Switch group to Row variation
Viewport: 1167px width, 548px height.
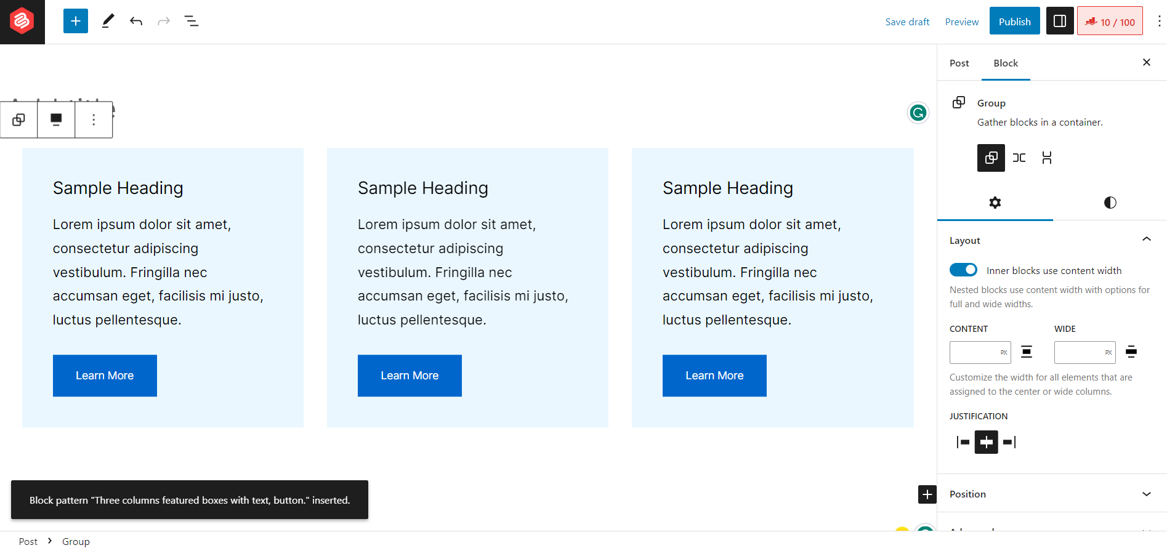click(1019, 158)
